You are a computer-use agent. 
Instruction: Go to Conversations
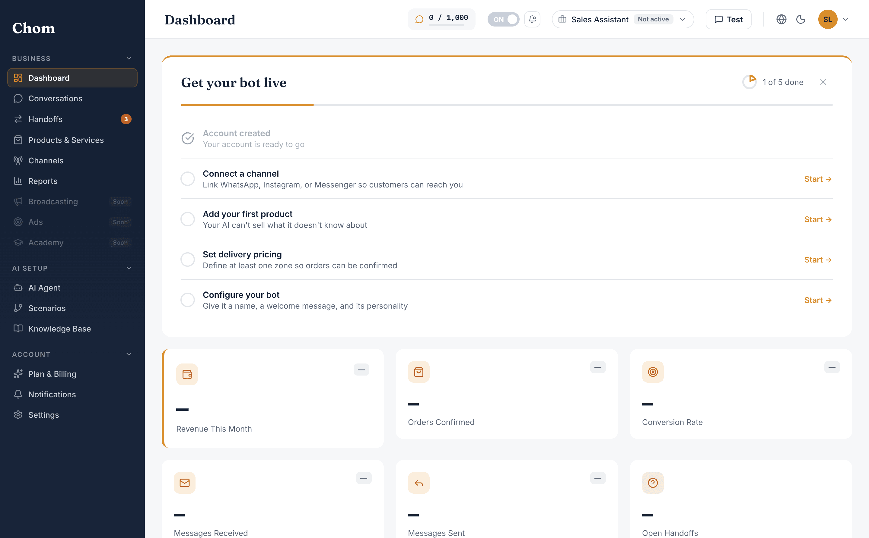pos(72,99)
